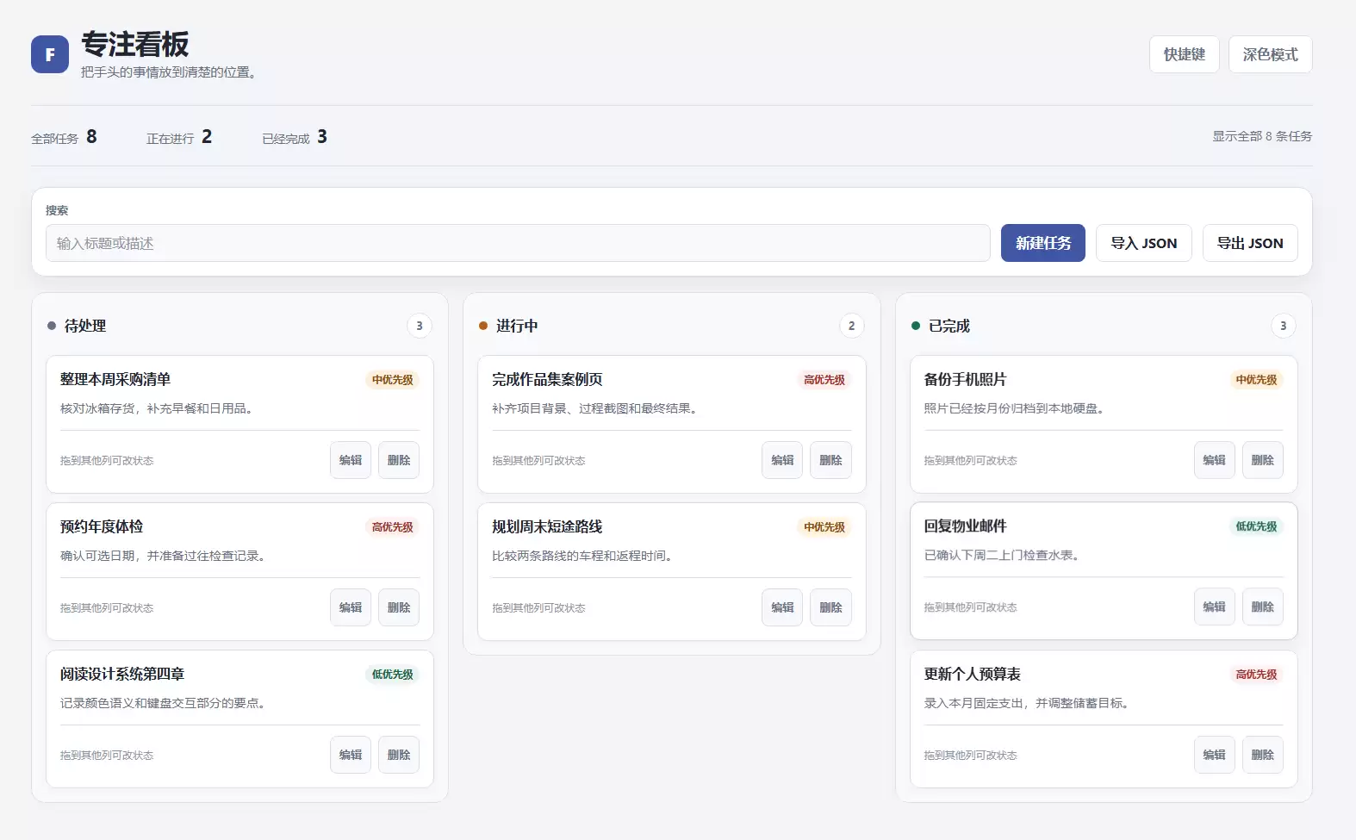
Task: Click the 预约年度体检 card title
Action: [x=102, y=526]
